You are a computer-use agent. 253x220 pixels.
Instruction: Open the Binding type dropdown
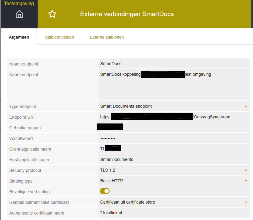tap(174, 181)
